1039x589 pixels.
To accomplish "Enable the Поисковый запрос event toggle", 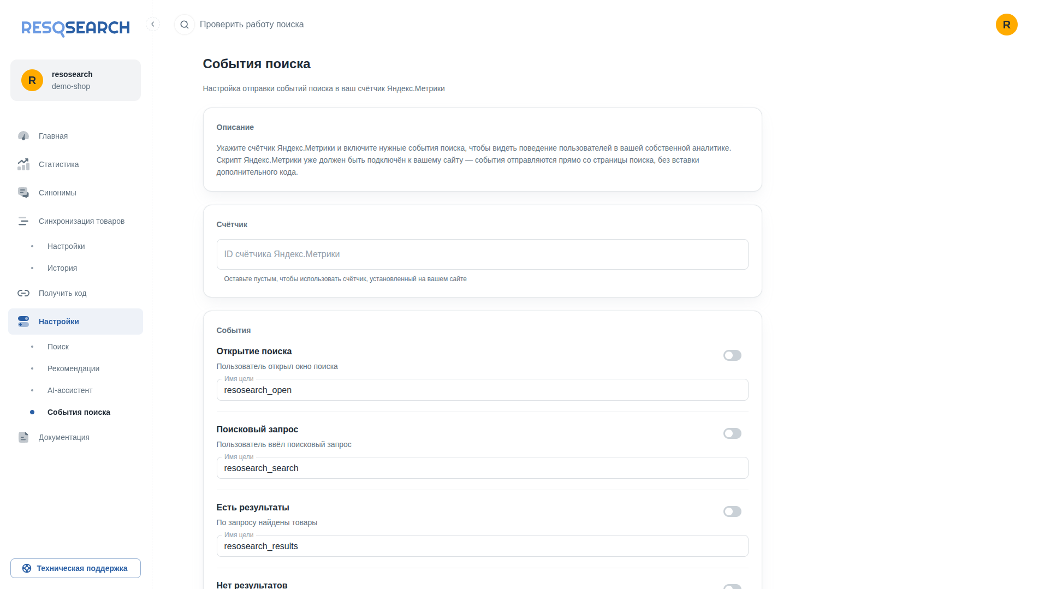I will [732, 433].
